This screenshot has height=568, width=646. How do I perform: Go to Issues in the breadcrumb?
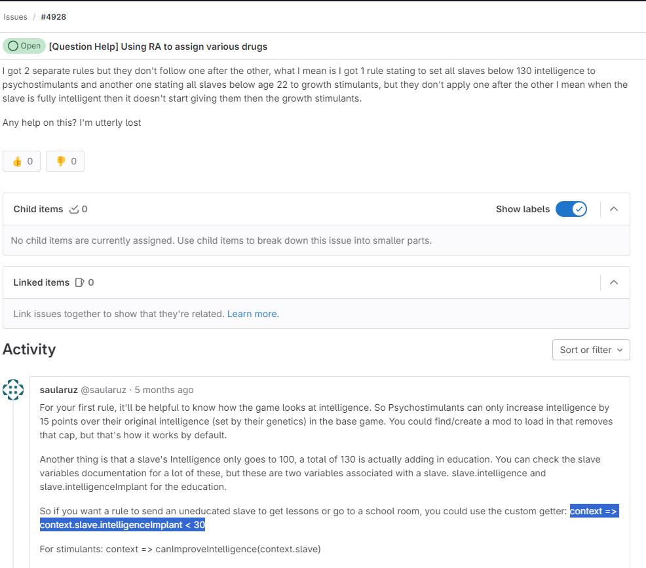[15, 16]
